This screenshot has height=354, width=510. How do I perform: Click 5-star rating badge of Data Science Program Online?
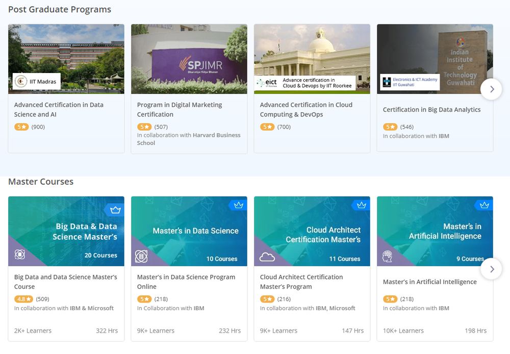144,299
